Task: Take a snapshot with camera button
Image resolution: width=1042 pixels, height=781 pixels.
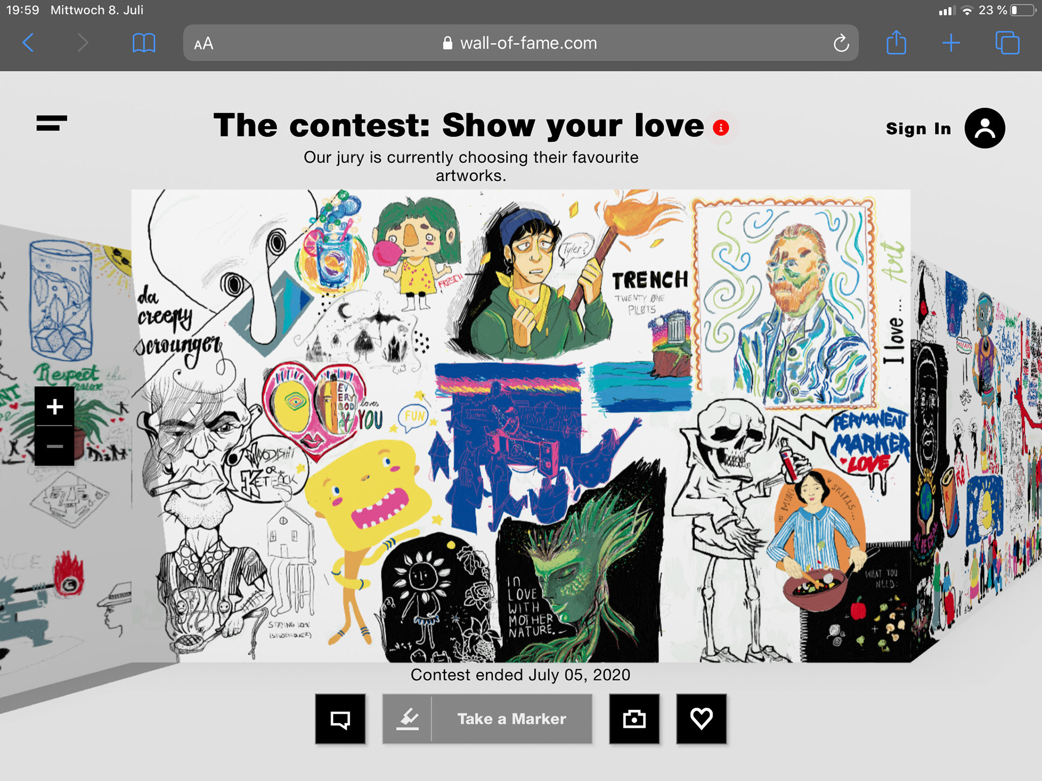Action: [634, 719]
